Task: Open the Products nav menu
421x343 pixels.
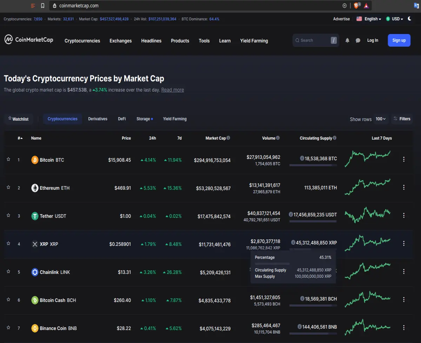Action: click(x=180, y=41)
